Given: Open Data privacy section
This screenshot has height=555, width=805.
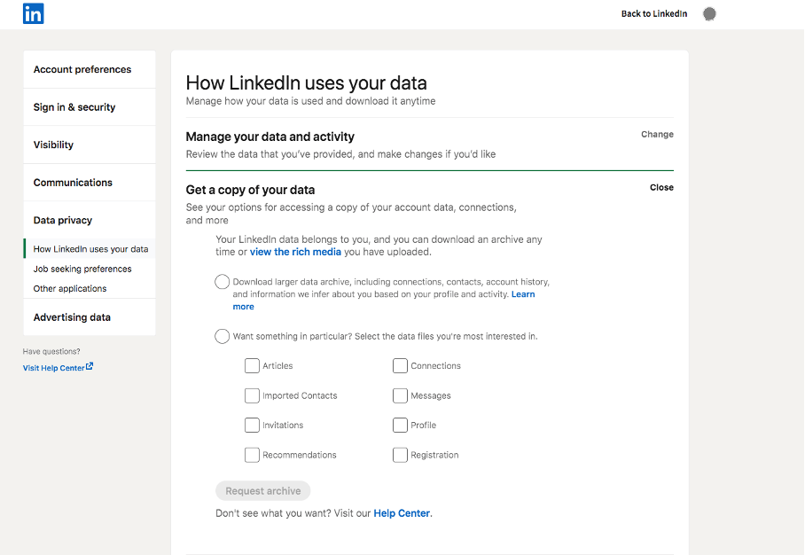Looking at the screenshot, I should point(90,220).
